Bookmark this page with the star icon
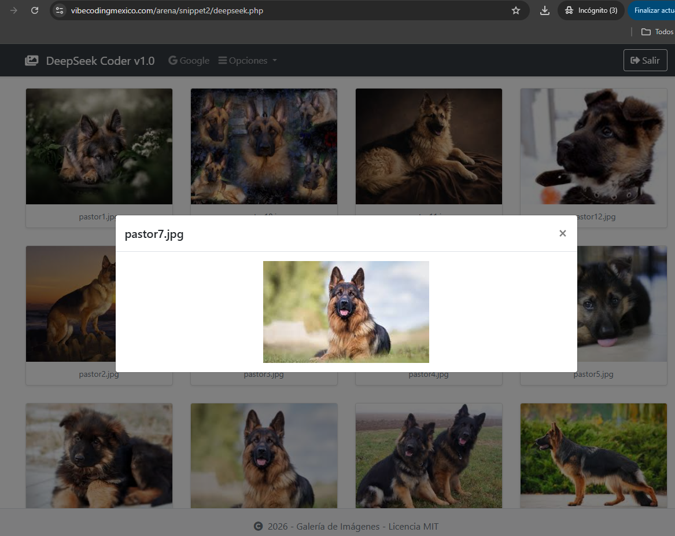 [x=516, y=10]
